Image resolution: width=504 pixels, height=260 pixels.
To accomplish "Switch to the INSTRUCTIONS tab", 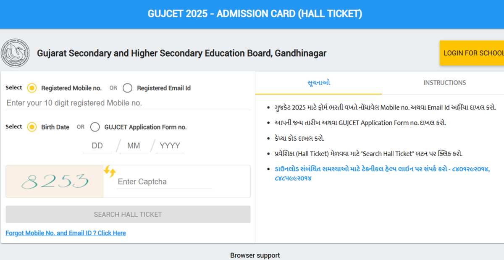I will tap(444, 83).
